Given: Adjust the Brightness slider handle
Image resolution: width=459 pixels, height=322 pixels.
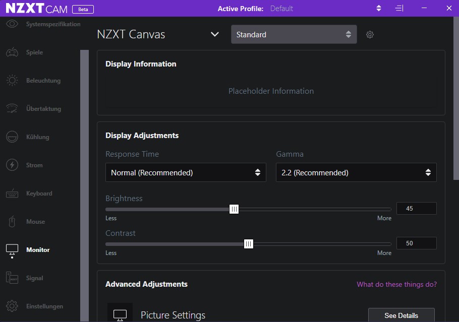Looking at the screenshot, I should coord(234,209).
